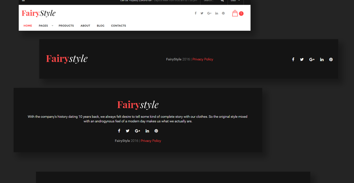Viewport: 354px width, 183px height.
Task: Open Privacy Policy link in the wide footer
Action: point(203,59)
